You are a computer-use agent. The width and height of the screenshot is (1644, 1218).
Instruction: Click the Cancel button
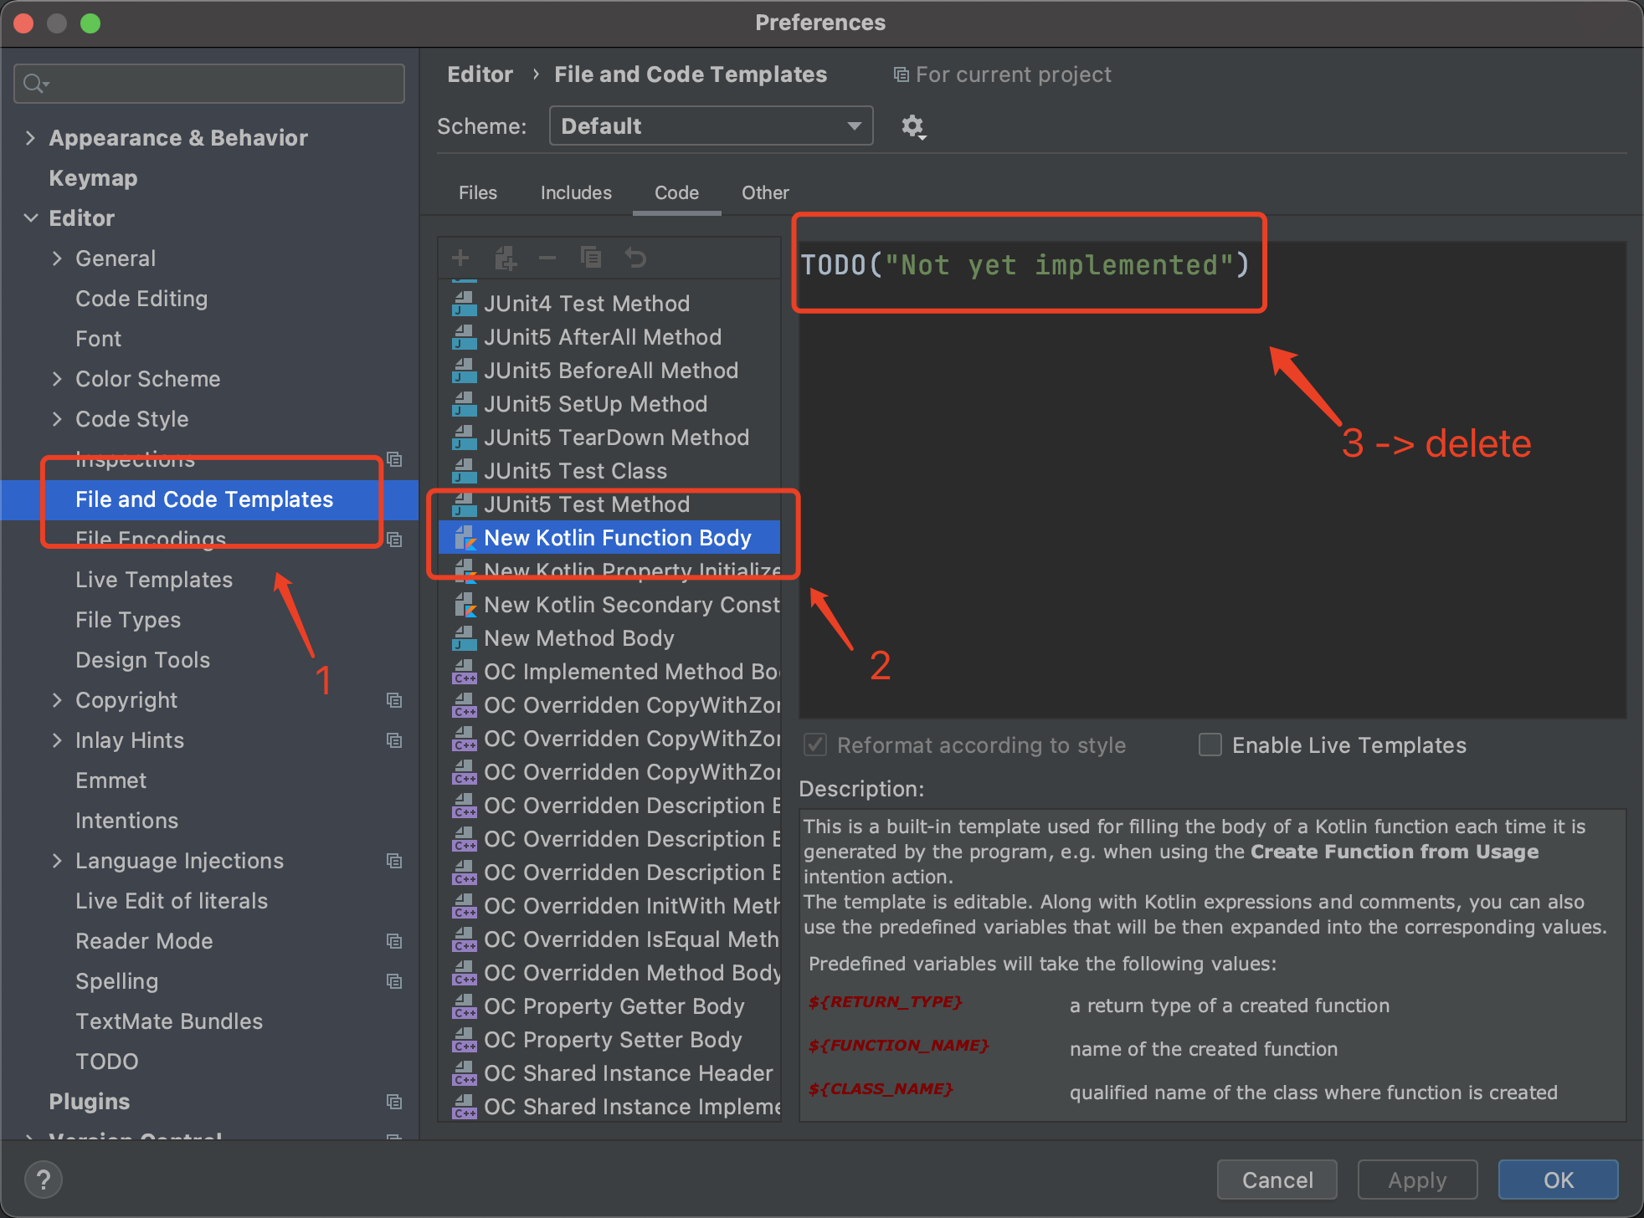click(x=1277, y=1180)
